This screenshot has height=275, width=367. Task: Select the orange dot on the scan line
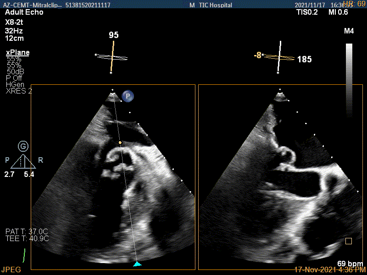tap(120, 143)
